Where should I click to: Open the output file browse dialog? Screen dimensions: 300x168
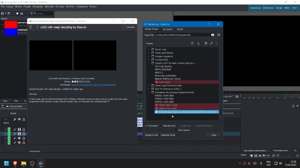tap(218, 35)
